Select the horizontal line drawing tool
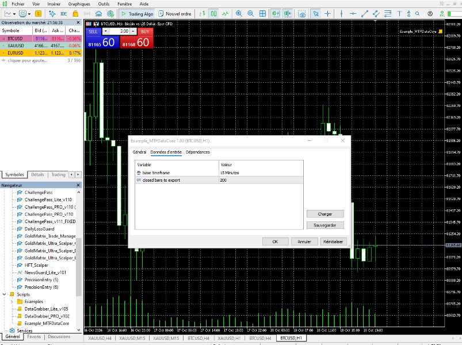462x345 pixels. (353, 14)
